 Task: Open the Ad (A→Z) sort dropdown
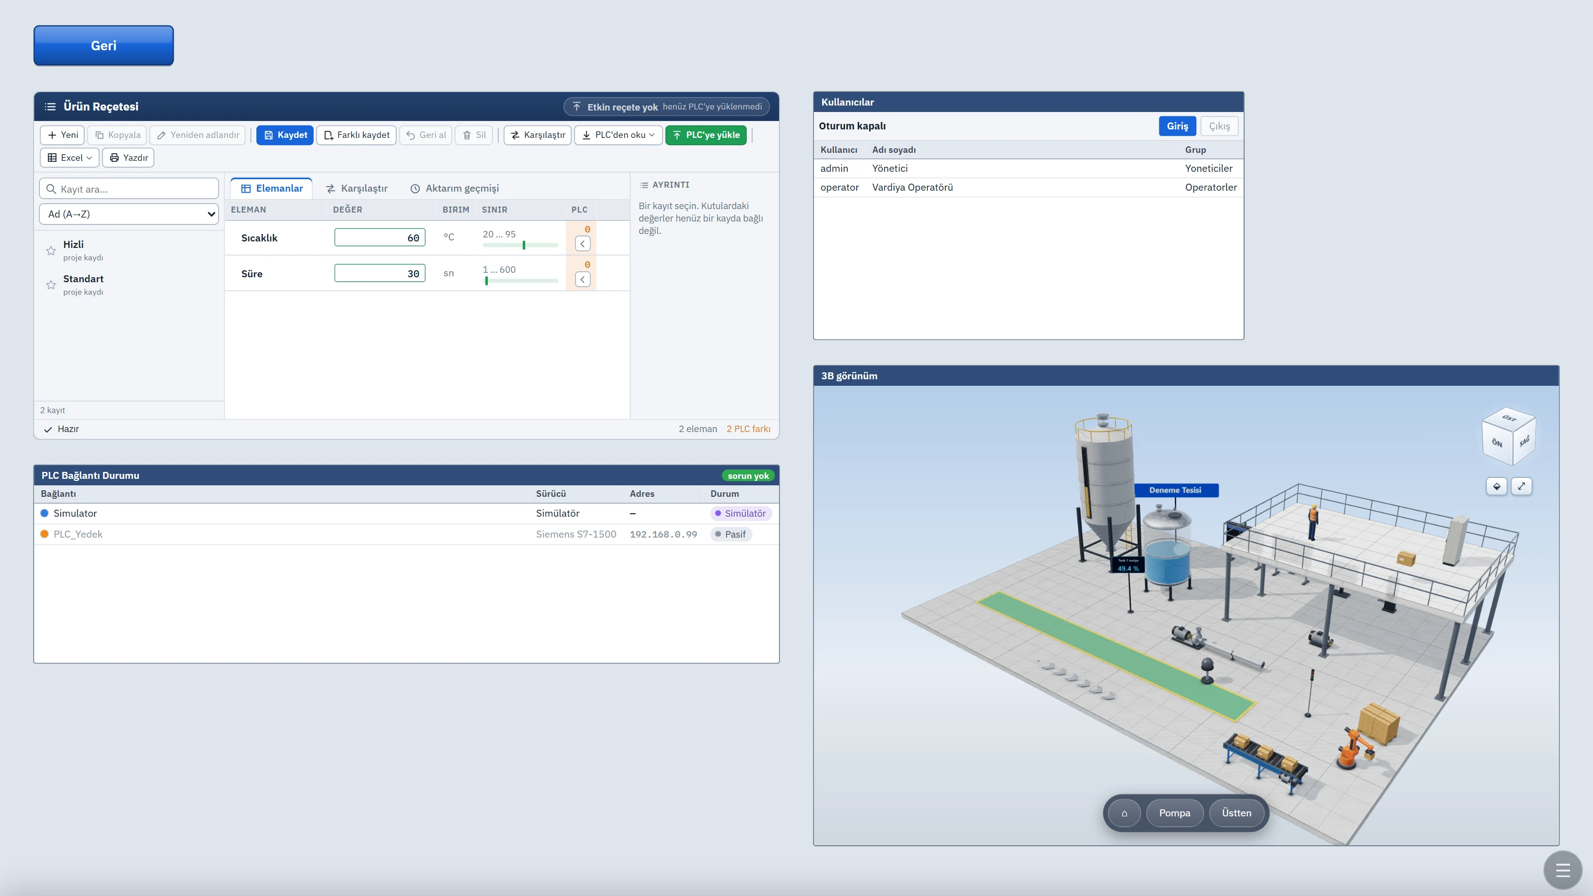click(128, 214)
